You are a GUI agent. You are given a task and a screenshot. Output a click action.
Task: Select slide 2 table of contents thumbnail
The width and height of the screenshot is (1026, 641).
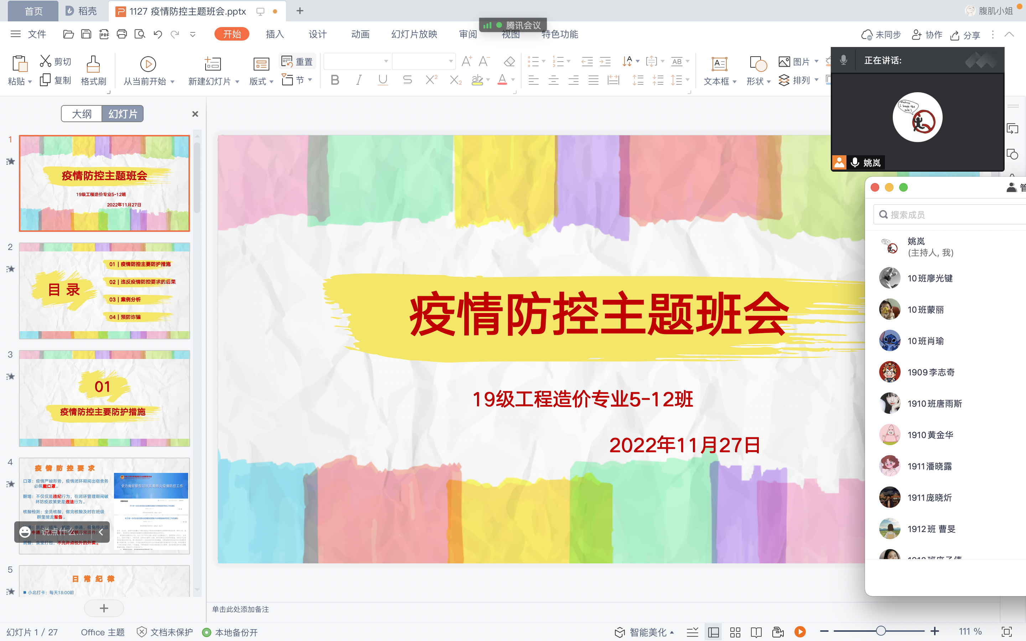pos(104,291)
